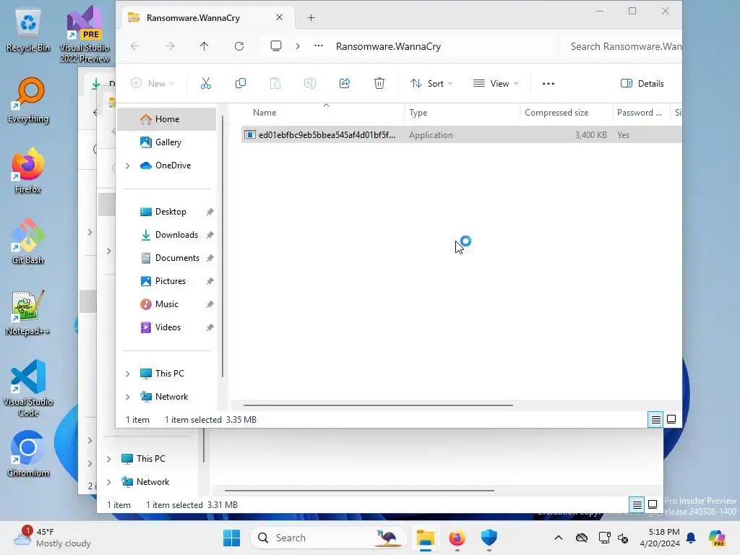Open the Sort dropdown menu
This screenshot has width=740, height=555.
click(431, 84)
